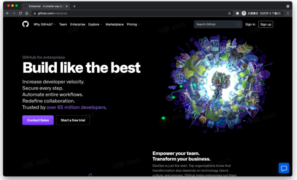Image resolution: width=297 pixels, height=180 pixels.
Task: Click the Sign up button
Action: click(x=266, y=24)
